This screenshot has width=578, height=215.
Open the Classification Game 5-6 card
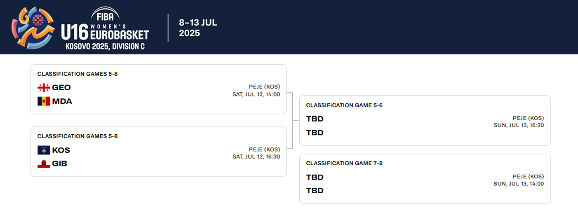425,120
